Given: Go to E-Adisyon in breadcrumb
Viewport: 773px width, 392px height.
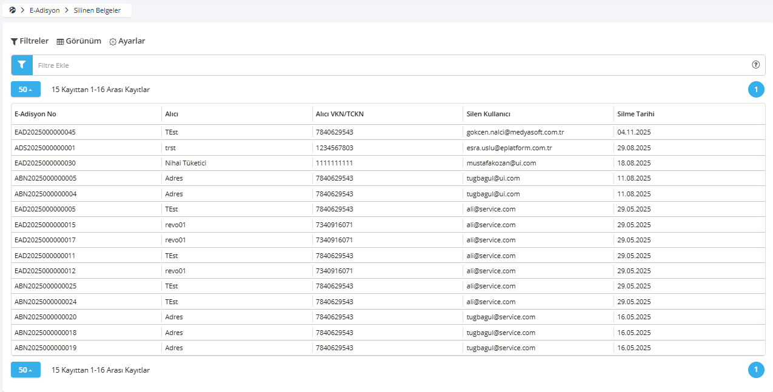Looking at the screenshot, I should click(44, 10).
